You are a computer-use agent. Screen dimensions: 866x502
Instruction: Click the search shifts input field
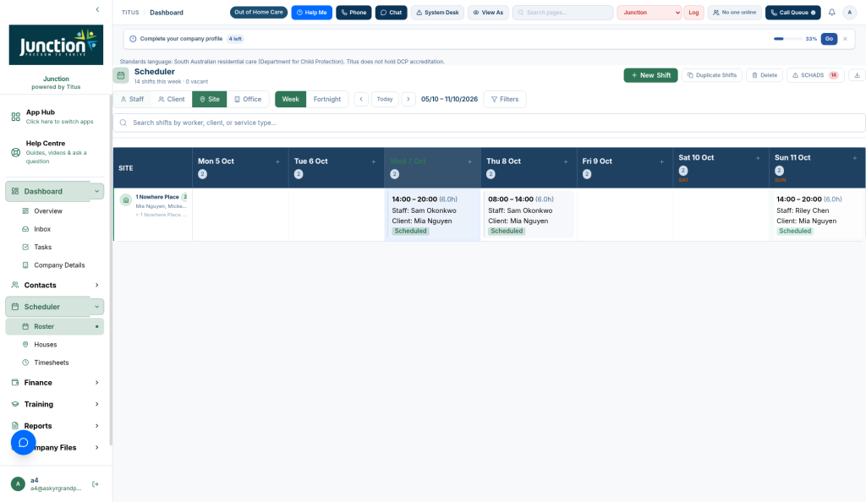point(490,123)
